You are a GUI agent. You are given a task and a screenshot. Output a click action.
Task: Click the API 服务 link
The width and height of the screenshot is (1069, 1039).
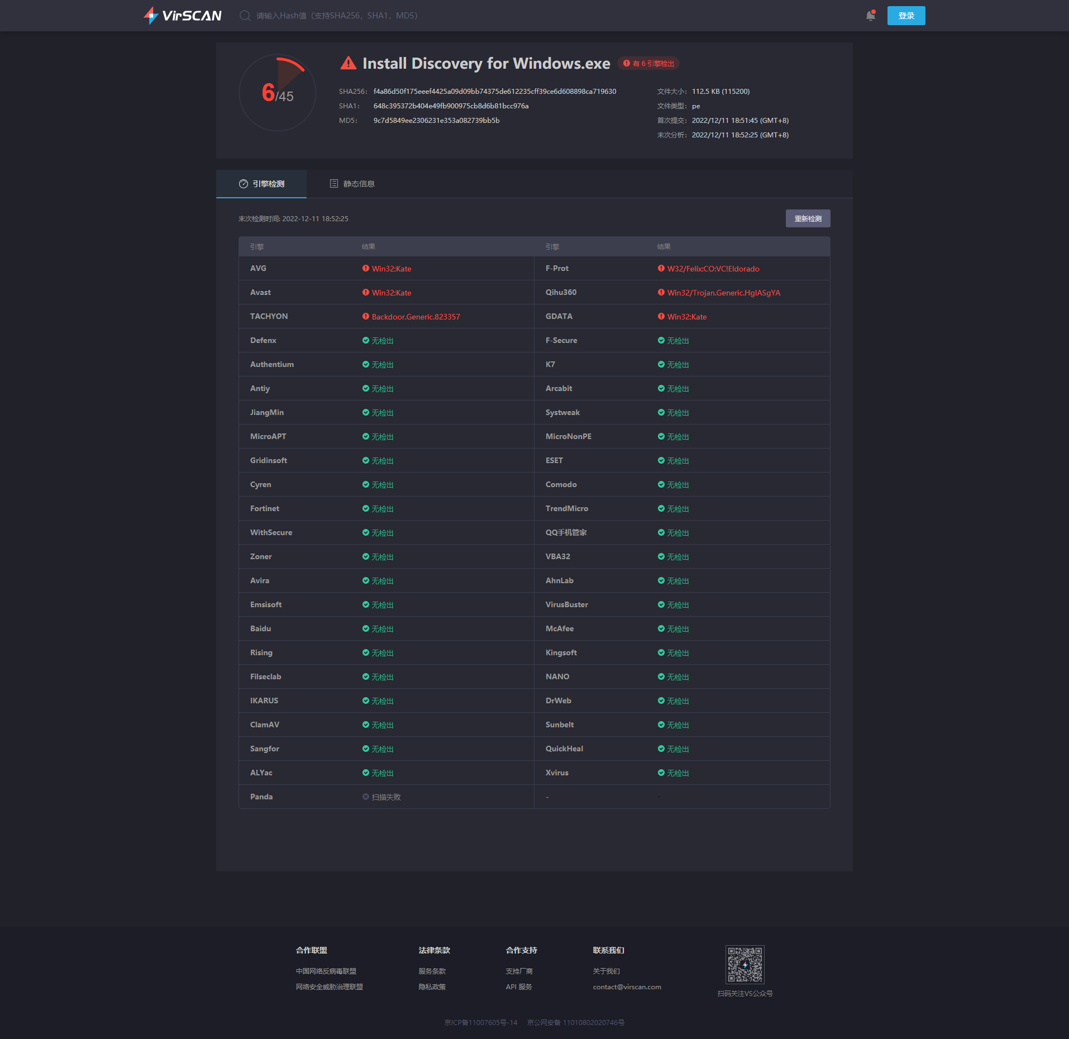point(519,986)
